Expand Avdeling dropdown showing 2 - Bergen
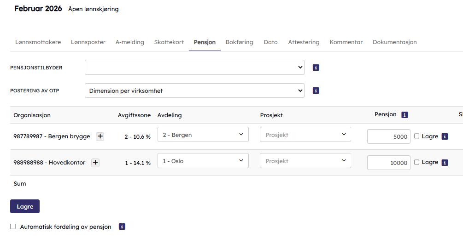 pyautogui.click(x=203, y=135)
